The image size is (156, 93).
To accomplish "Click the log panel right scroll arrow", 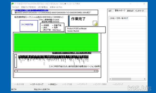I will click(x=145, y=79).
